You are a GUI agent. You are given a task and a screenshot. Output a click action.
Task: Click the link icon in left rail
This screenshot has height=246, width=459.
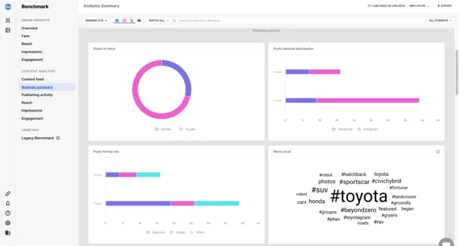click(8, 193)
